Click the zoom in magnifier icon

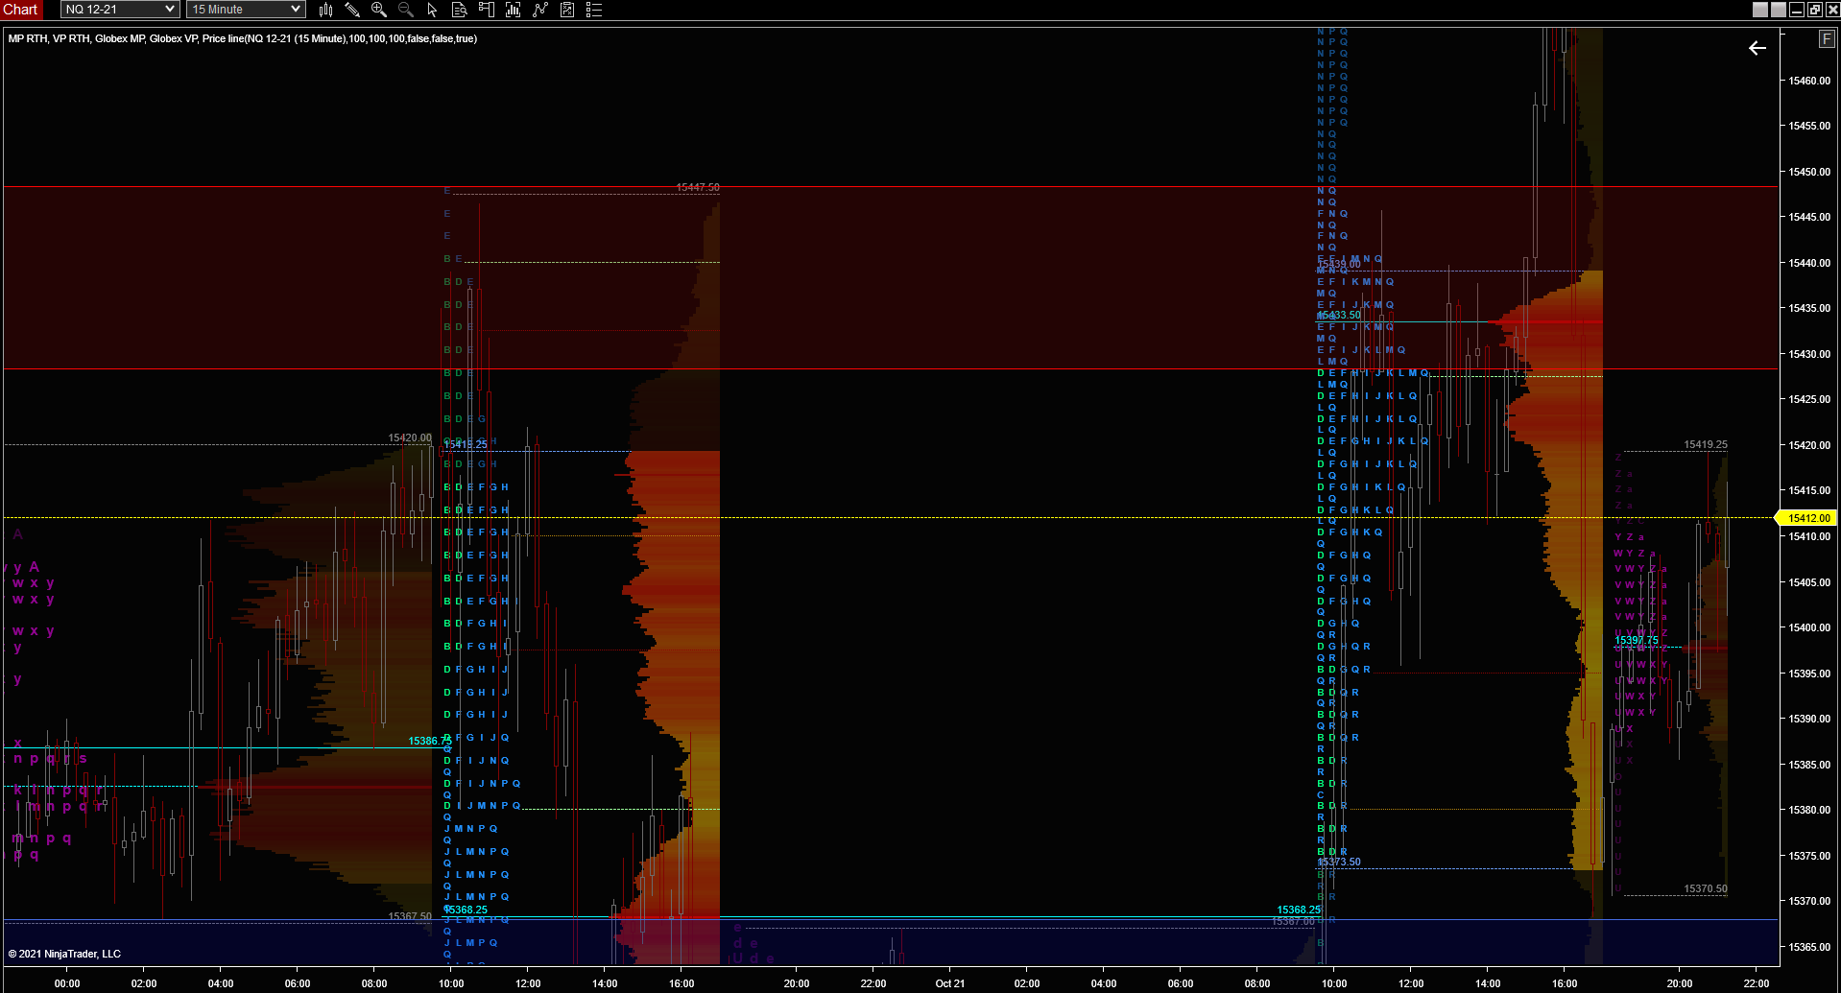(x=379, y=10)
